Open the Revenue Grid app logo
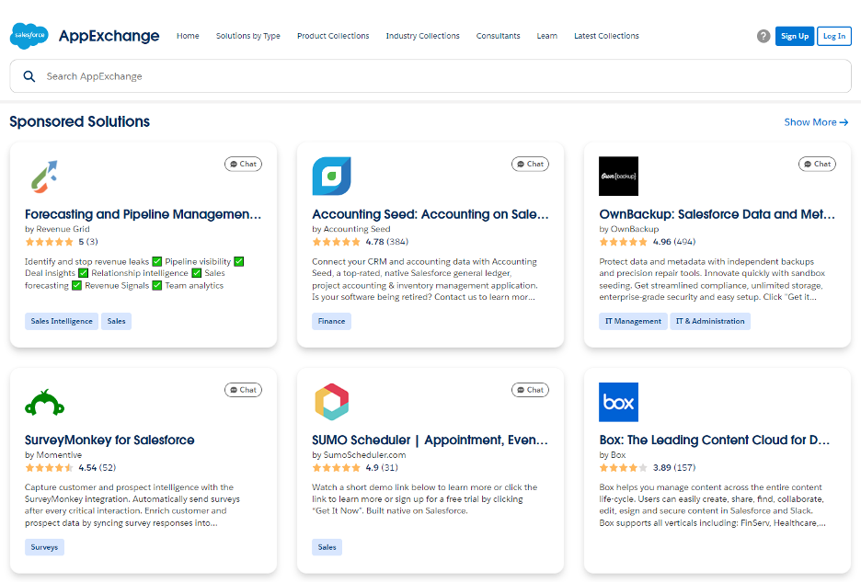The image size is (861, 583). (x=44, y=177)
